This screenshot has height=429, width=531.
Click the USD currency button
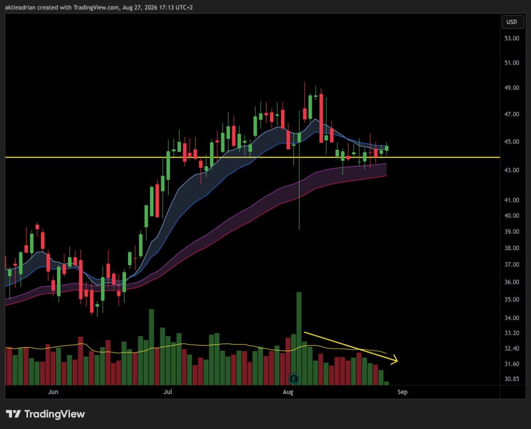click(x=512, y=22)
